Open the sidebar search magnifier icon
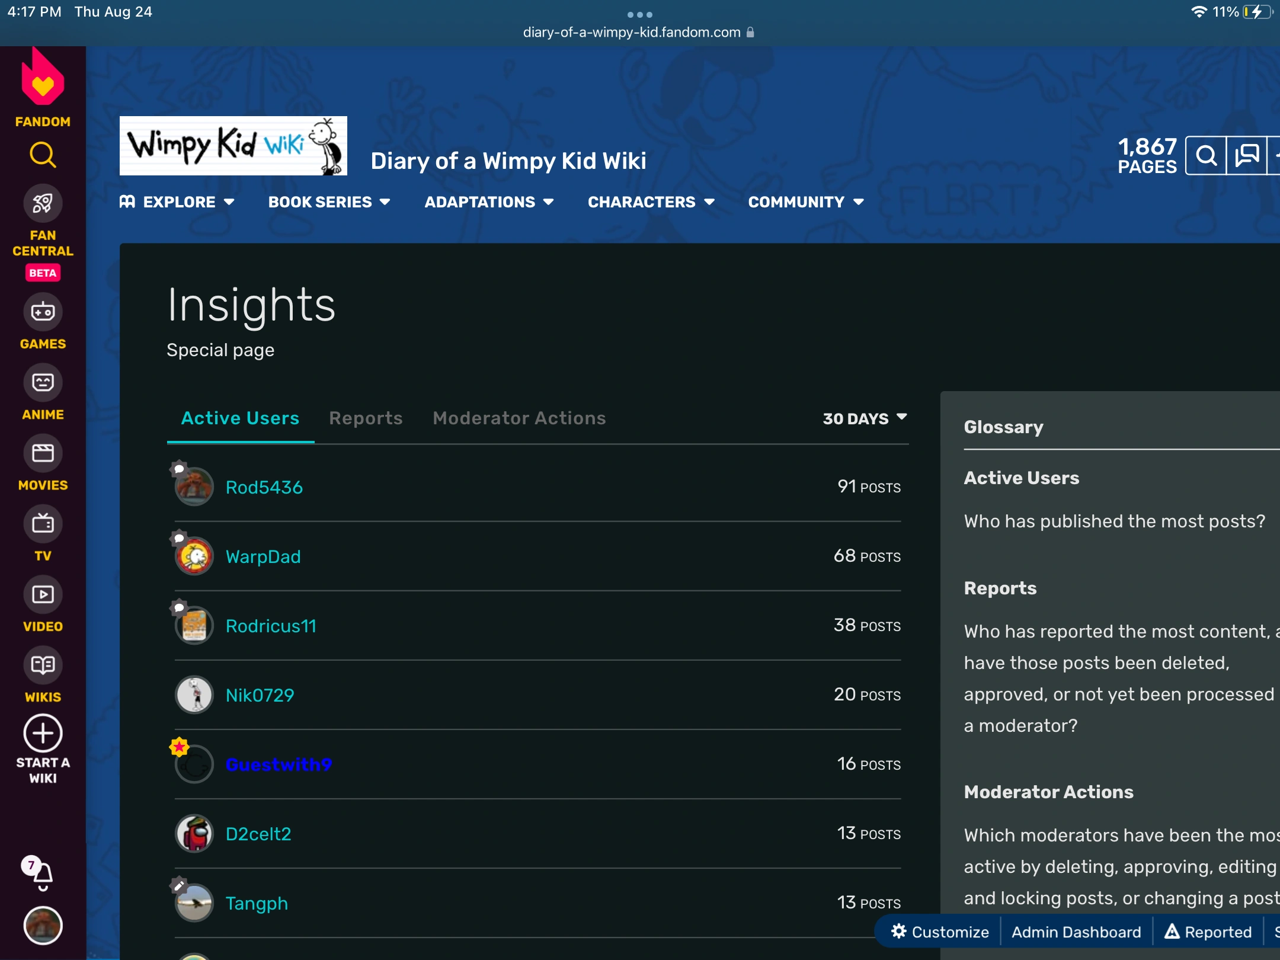This screenshot has width=1280, height=960. tap(43, 155)
